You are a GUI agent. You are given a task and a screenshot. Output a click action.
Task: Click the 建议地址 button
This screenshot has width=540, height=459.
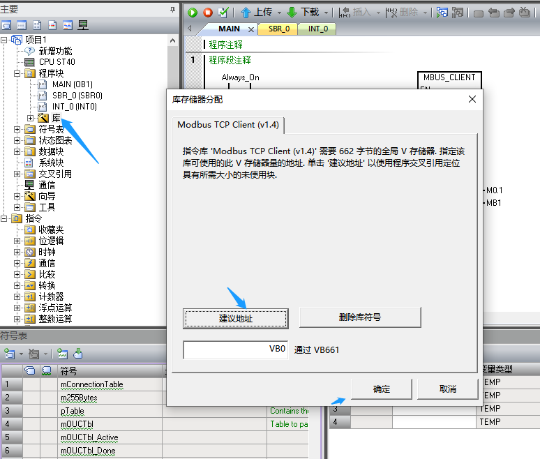(235, 317)
